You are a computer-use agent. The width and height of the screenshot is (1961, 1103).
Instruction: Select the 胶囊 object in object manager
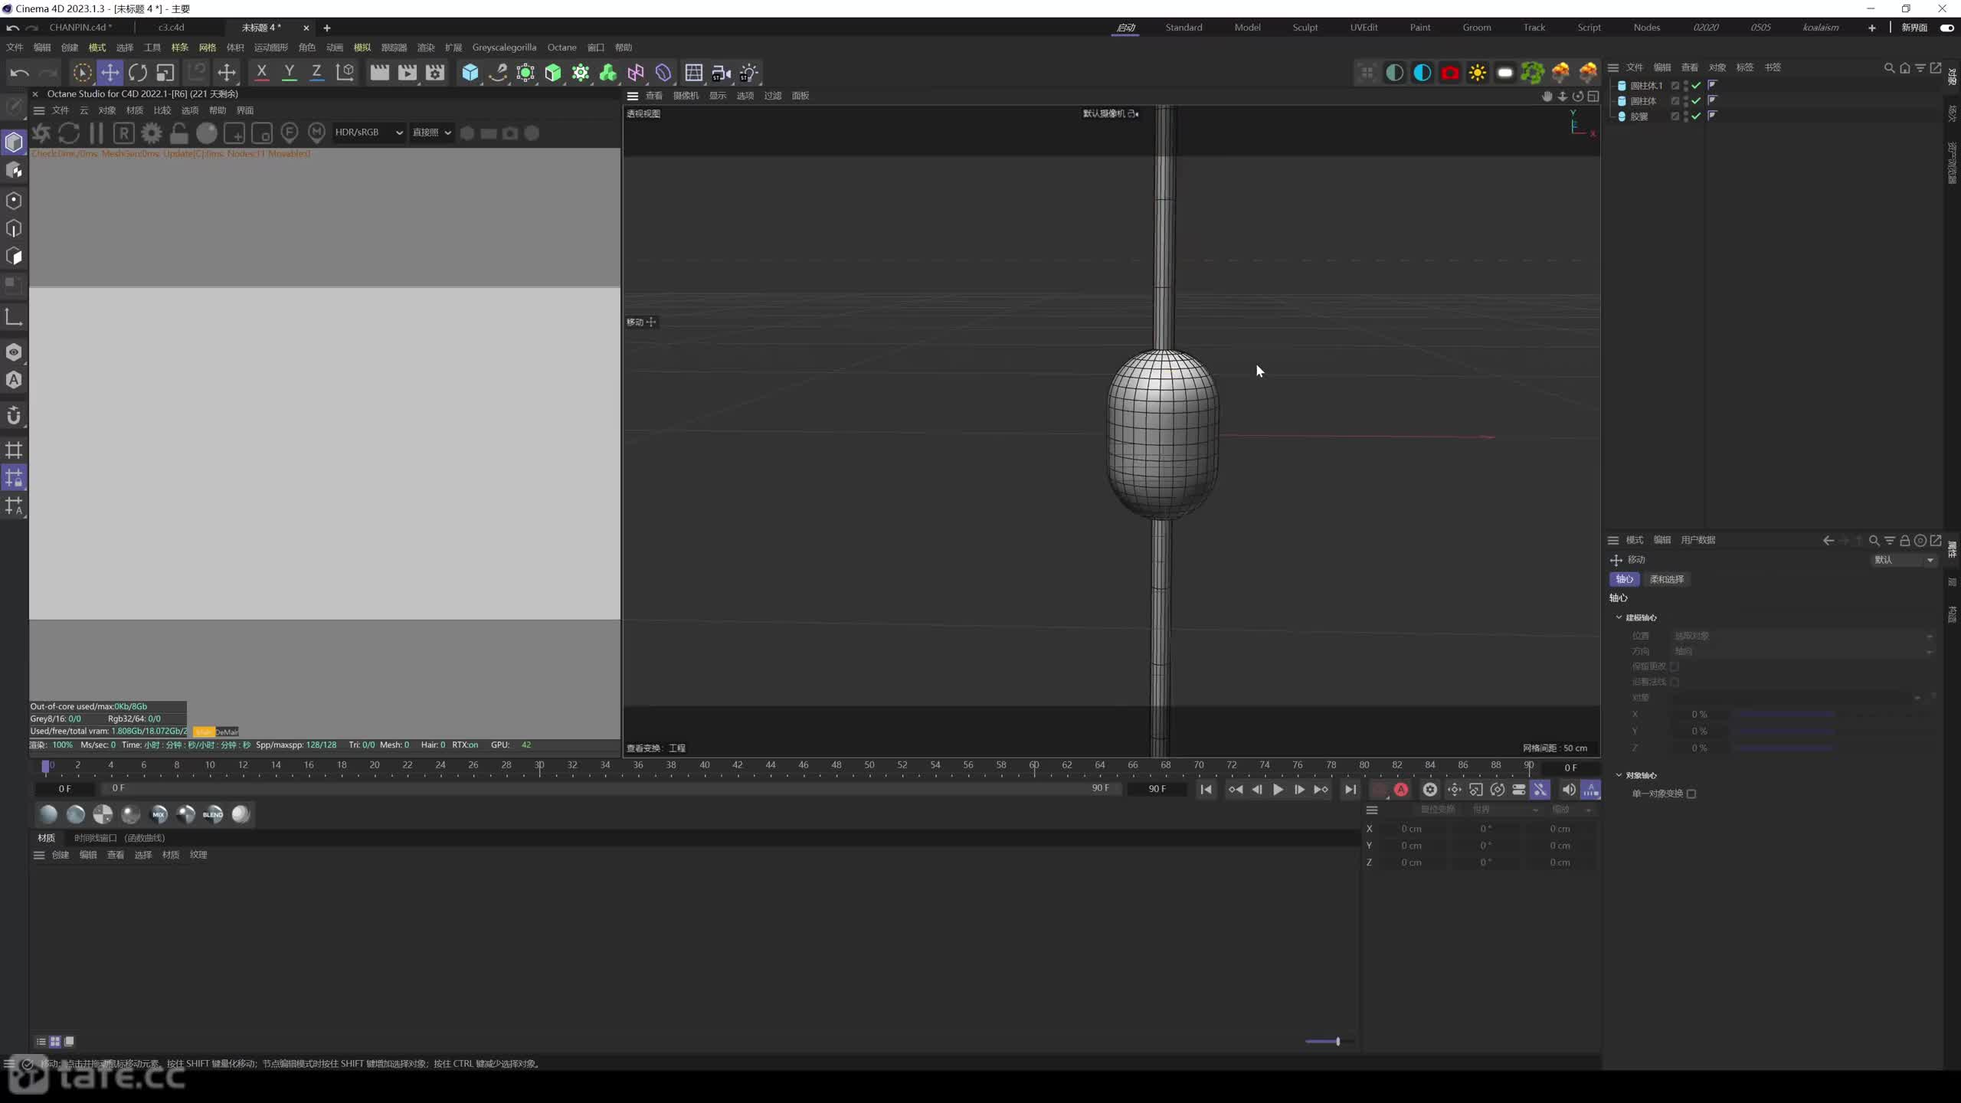coord(1639,116)
